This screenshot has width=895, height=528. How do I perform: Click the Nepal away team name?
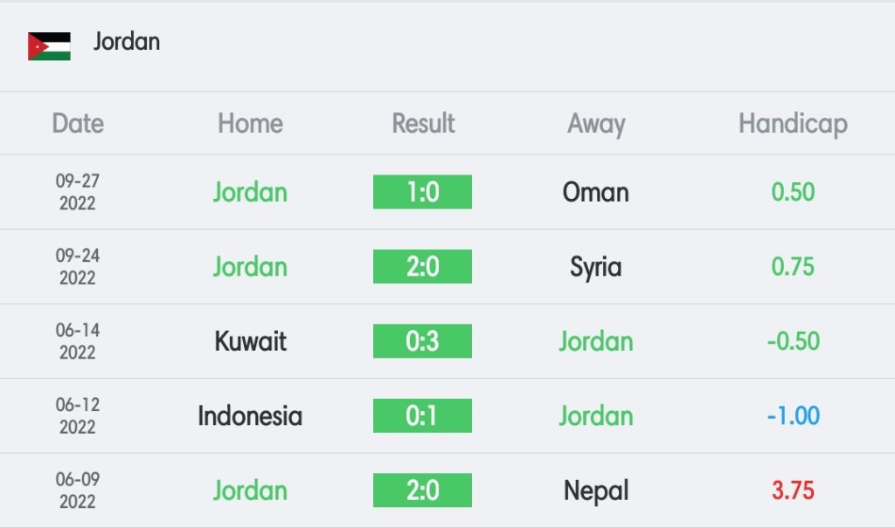596,491
